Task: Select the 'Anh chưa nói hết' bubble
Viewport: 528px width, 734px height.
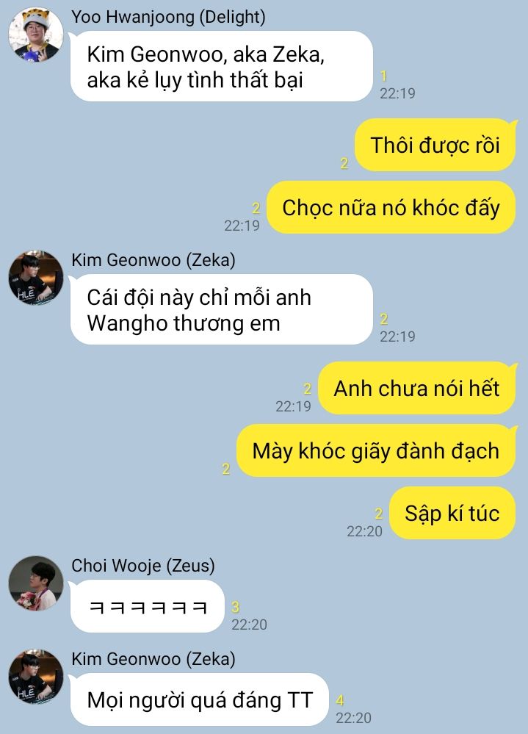Action: pyautogui.click(x=416, y=388)
